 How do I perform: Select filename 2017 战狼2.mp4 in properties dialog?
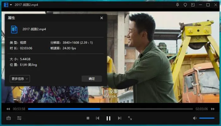[34, 29]
